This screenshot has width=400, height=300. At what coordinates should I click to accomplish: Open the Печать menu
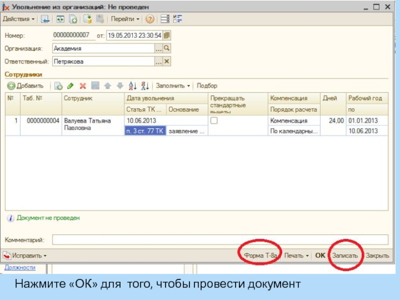pyautogui.click(x=296, y=255)
